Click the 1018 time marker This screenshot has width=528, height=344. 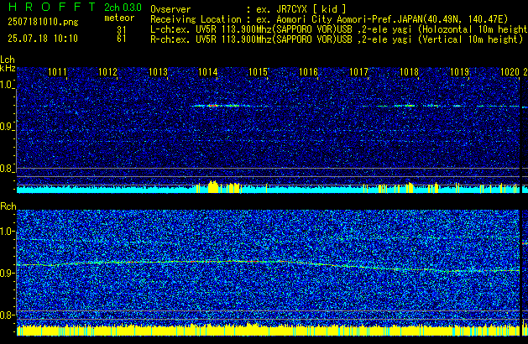409,72
